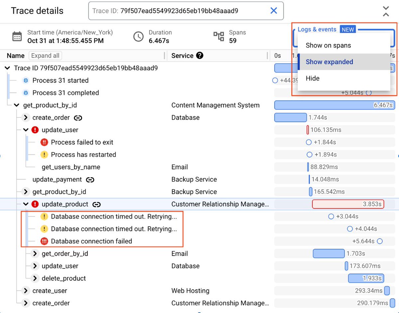Viewport: 399px width, 313px height.
Task: Click the red error icon on update_user
Action: point(35,130)
